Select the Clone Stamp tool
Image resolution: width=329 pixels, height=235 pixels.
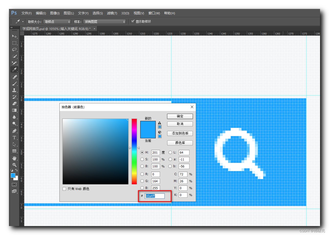[x=14, y=90]
